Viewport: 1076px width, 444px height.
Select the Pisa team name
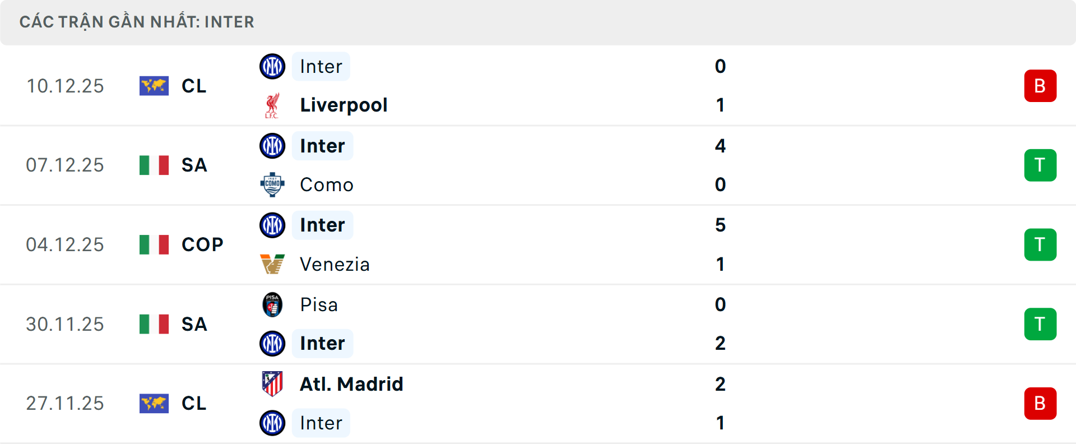tap(319, 304)
